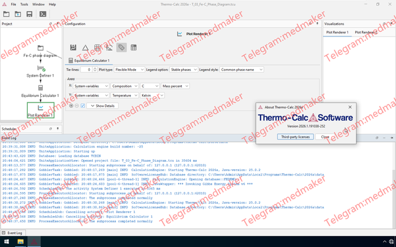This screenshot has width=396, height=247.
Task: Toggle the grid display icon
Action: [97, 48]
